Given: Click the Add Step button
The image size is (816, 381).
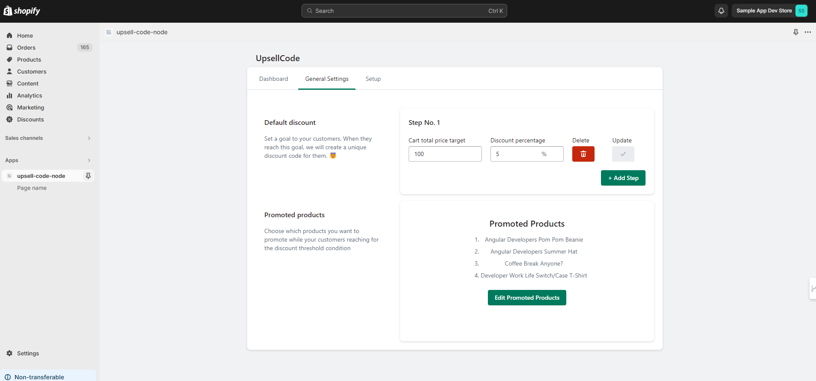Looking at the screenshot, I should point(623,178).
